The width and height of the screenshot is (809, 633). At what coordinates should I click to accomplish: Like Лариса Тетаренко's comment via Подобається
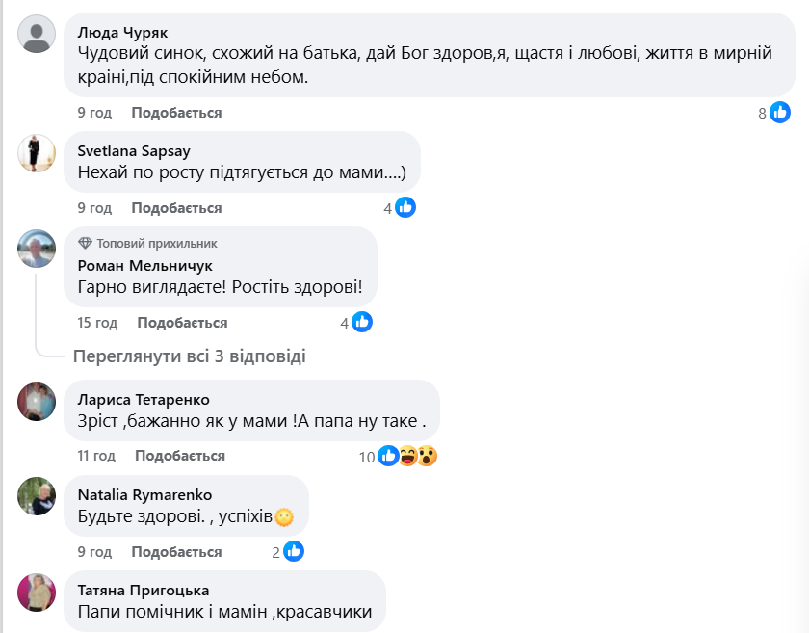tap(180, 456)
